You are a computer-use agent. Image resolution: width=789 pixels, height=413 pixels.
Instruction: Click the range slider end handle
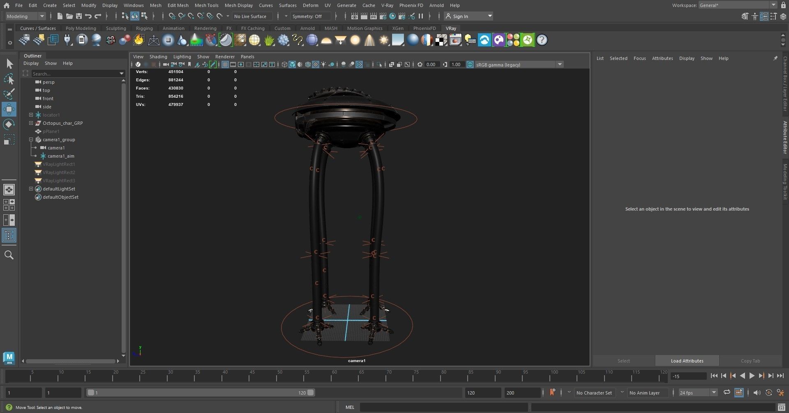pyautogui.click(x=311, y=392)
